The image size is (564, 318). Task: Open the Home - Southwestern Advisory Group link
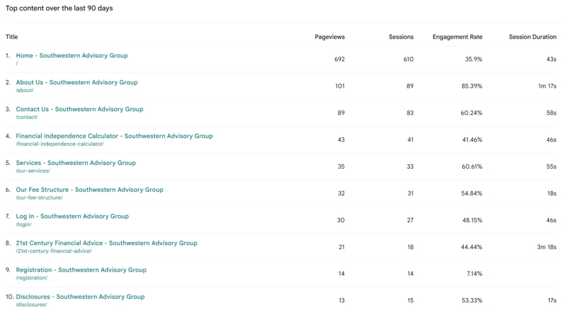pyautogui.click(x=72, y=56)
